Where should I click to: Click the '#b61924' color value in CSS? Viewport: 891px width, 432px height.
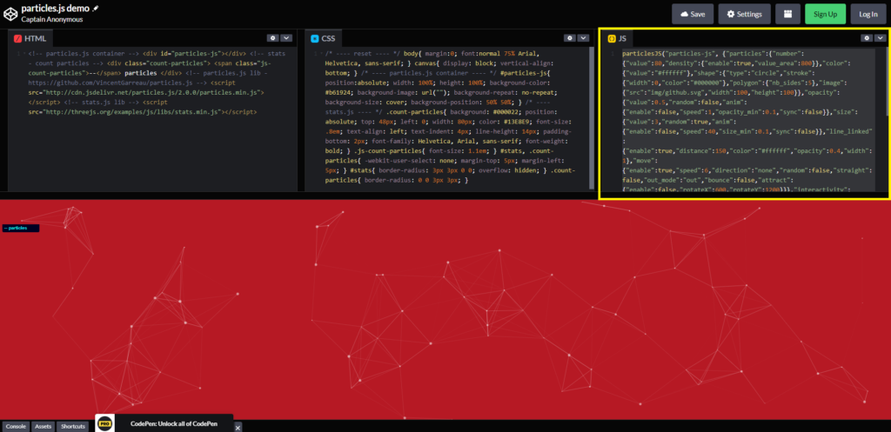click(338, 92)
